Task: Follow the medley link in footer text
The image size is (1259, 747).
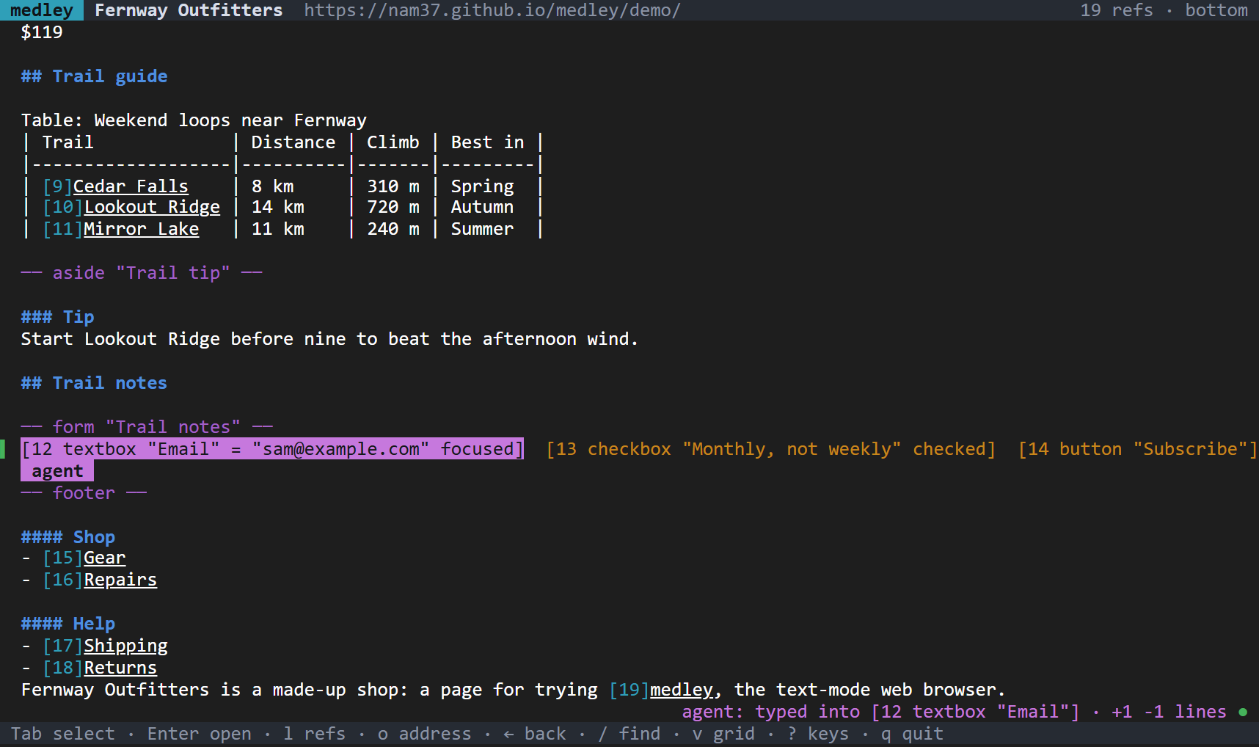Action: pyautogui.click(x=682, y=690)
